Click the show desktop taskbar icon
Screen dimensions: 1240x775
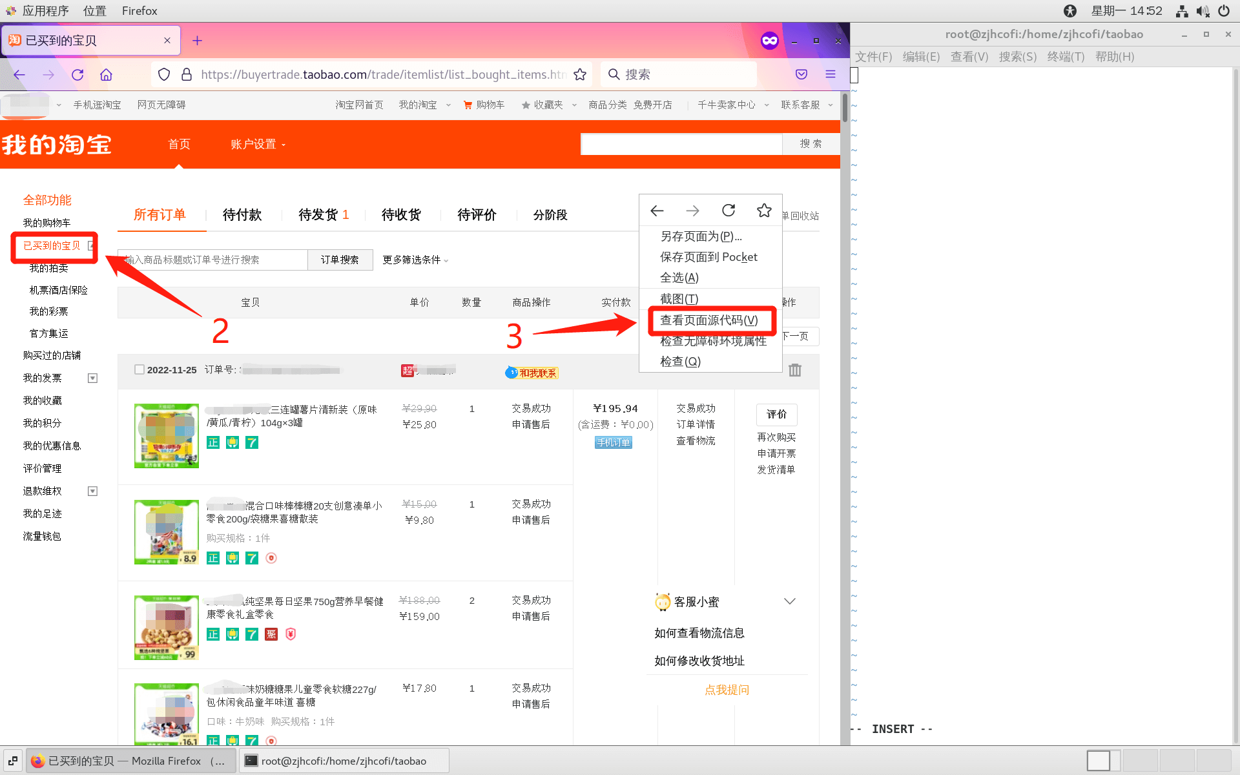coord(13,761)
